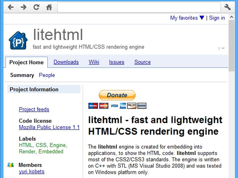238x178 pixels.
Task: Click the Visa card icon
Action: [114, 106]
